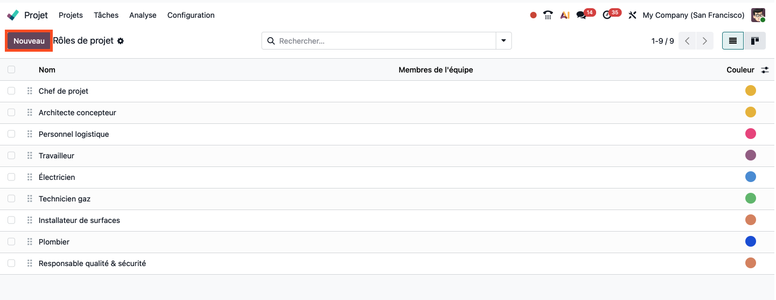Toggle the select-all header checkbox
This screenshot has height=300, width=776.
[11, 69]
